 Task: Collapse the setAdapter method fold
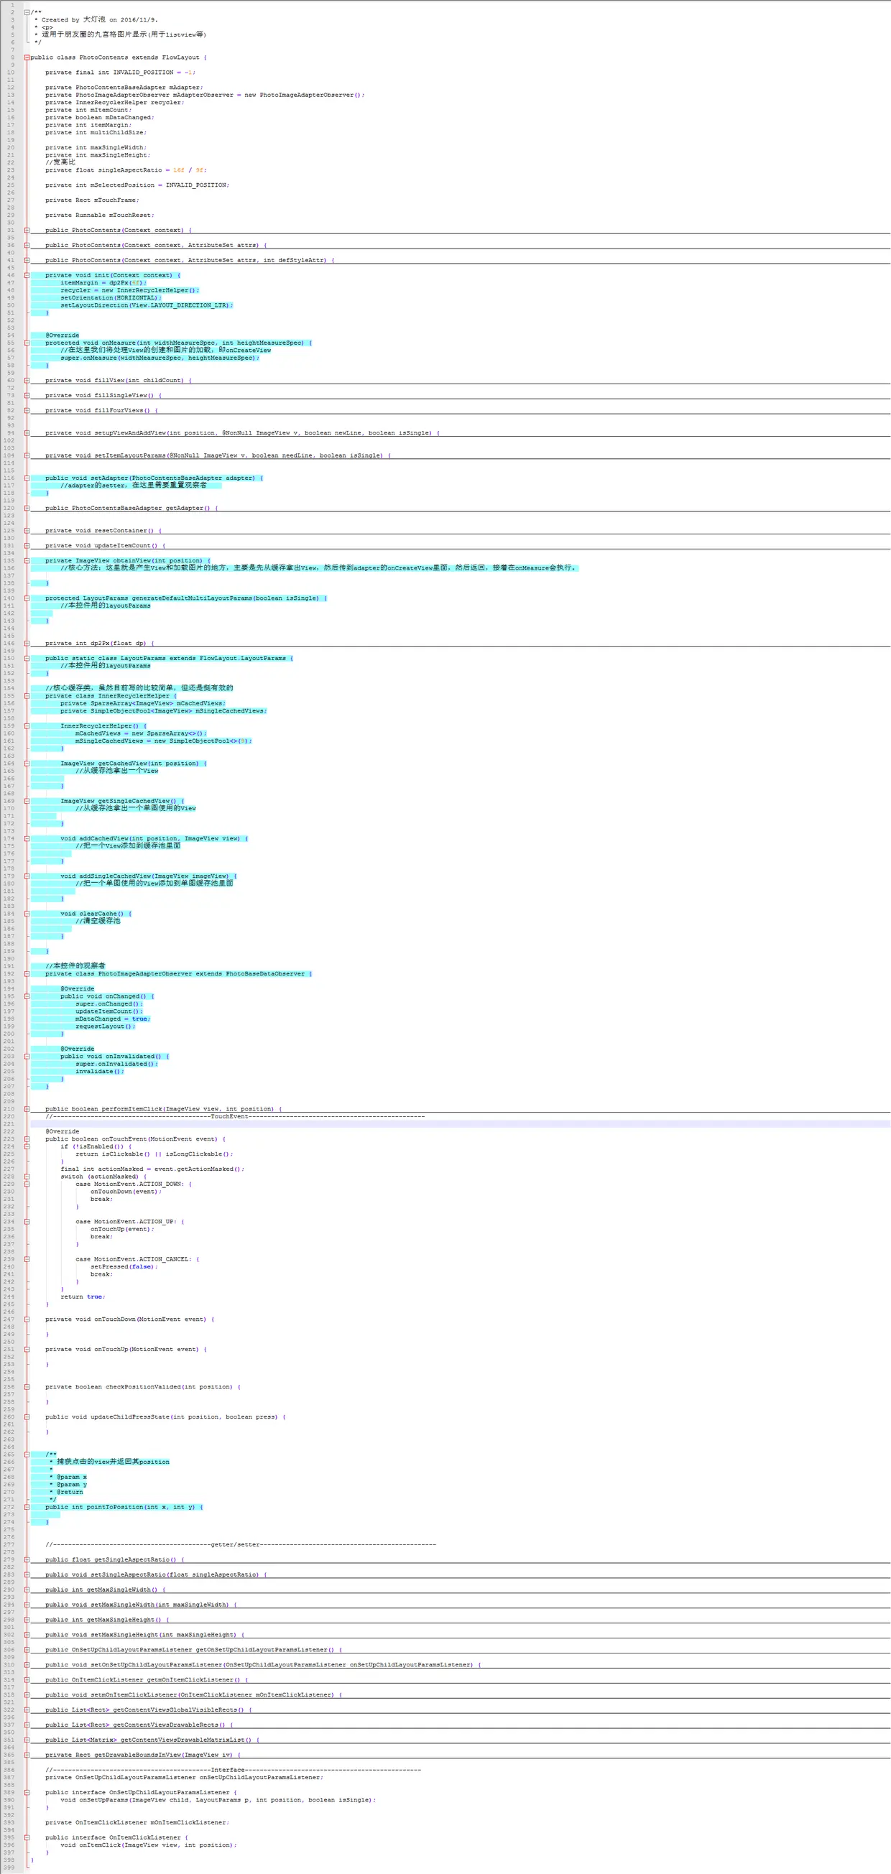[27, 478]
